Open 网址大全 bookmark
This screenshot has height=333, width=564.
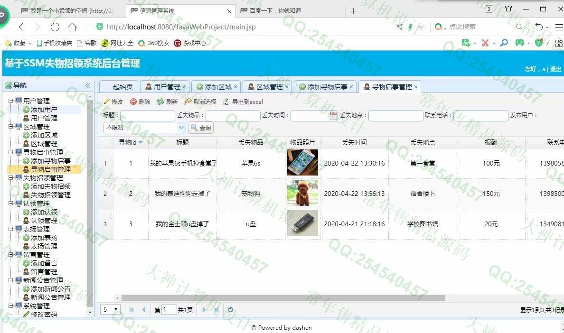(118, 43)
